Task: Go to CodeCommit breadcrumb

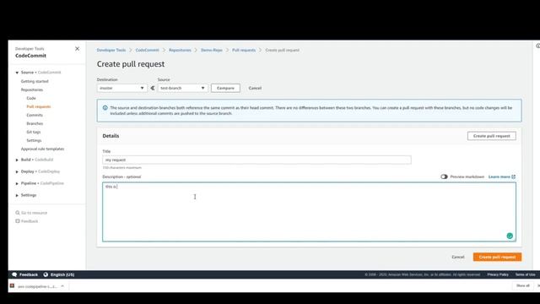Action: [x=147, y=51]
